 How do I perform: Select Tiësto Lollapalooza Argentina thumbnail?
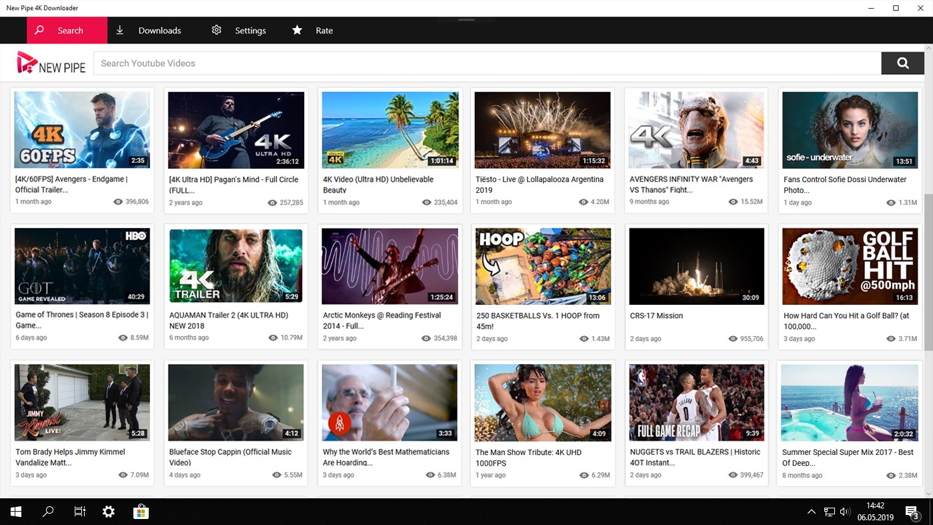[x=543, y=129]
